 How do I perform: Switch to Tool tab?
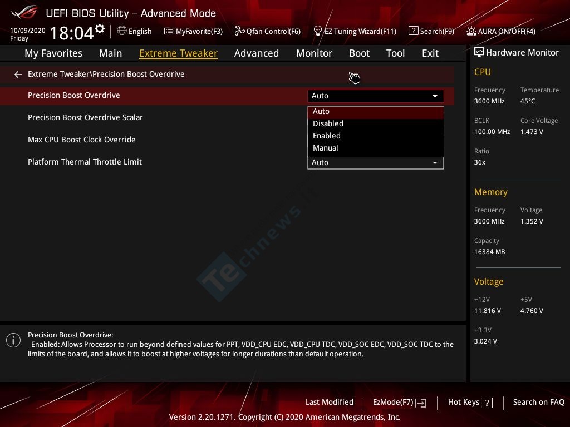point(395,53)
